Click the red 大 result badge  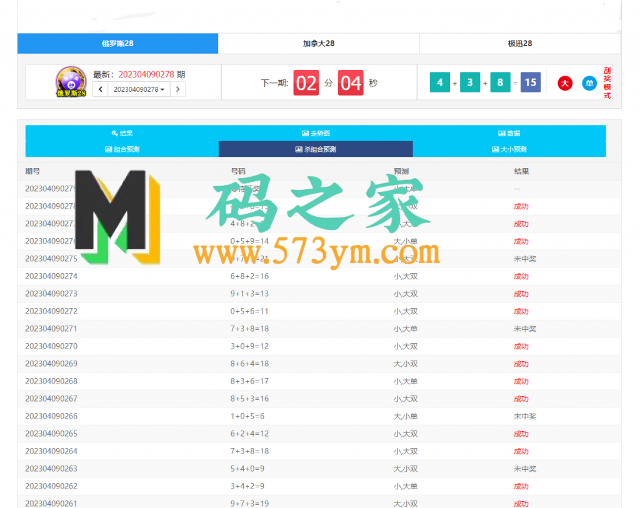[x=565, y=83]
